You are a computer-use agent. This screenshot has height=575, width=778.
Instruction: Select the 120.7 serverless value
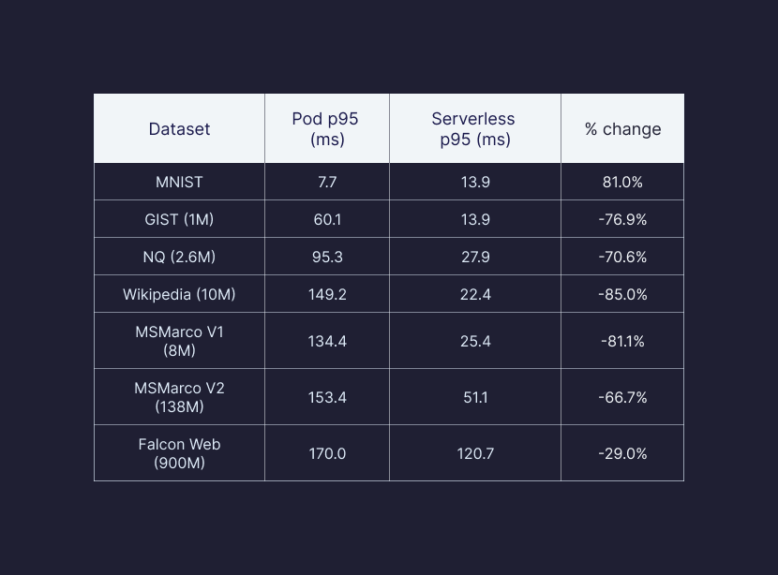[475, 453]
